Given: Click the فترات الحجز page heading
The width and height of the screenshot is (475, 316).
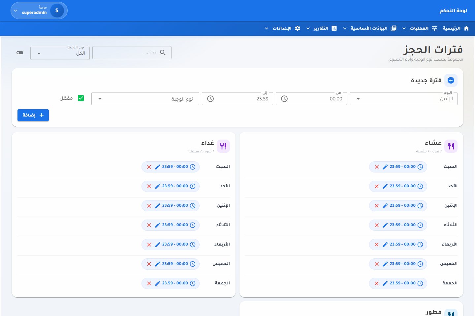Looking at the screenshot, I should point(433,50).
